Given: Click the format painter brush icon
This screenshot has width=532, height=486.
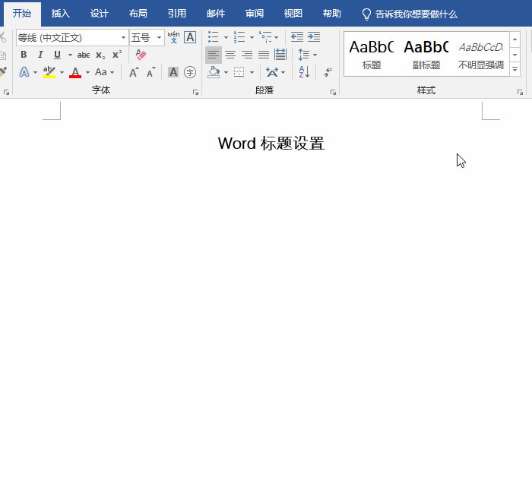Looking at the screenshot, I should click(3, 72).
